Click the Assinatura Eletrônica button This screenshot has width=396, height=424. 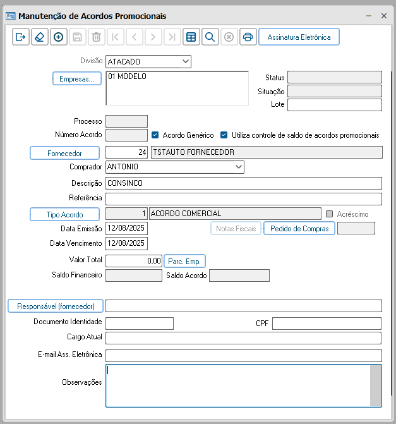(299, 37)
